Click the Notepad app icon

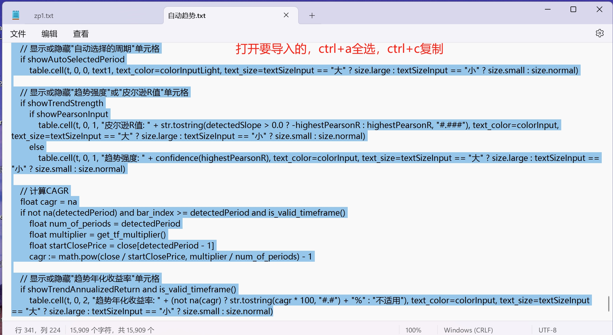[x=16, y=15]
